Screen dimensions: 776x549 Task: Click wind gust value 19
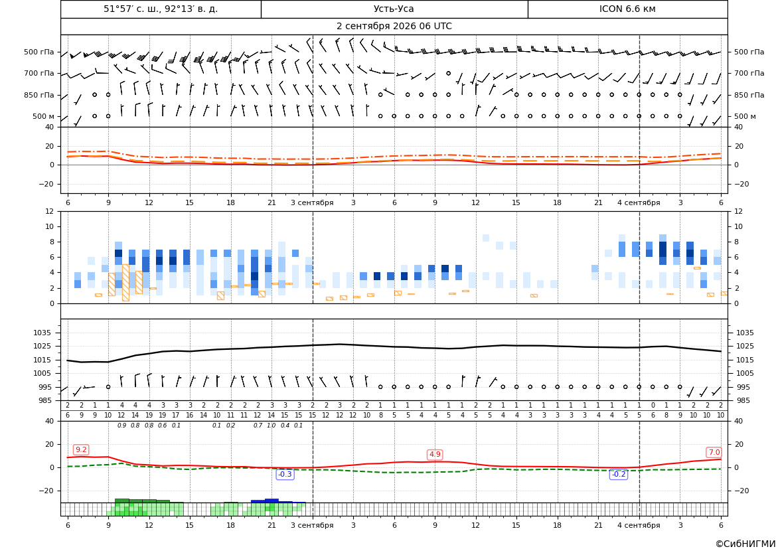(x=163, y=416)
